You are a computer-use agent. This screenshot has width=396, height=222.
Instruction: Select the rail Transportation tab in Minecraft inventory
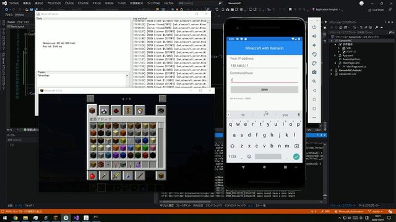coord(128,110)
